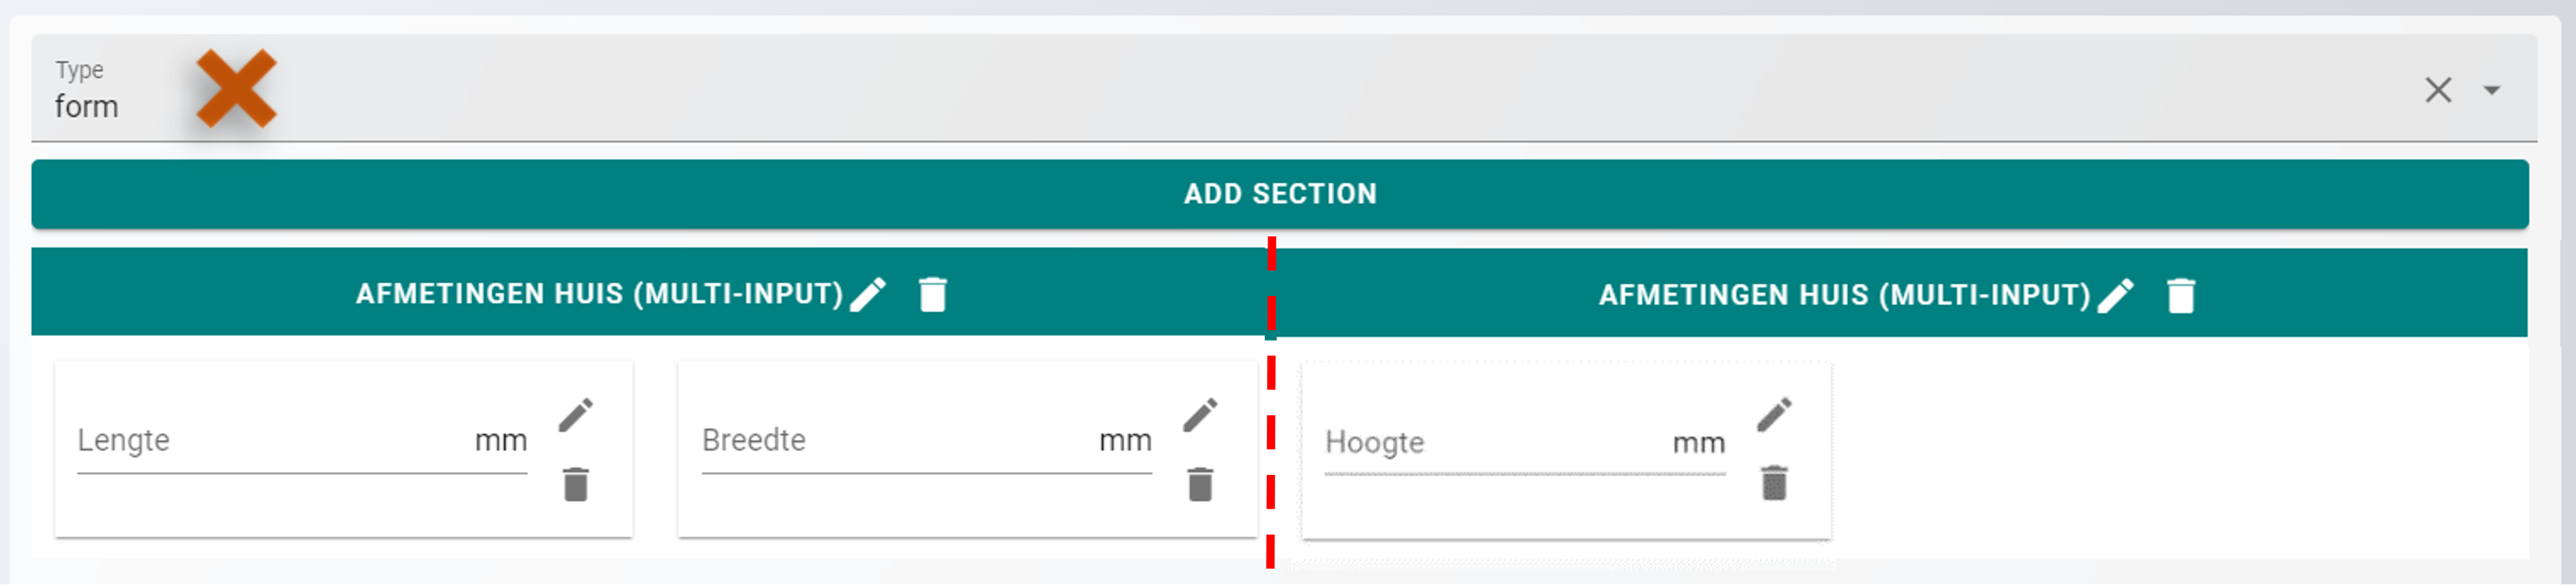Screen dimensions: 2576x585
Task: Click the ADD SECTION button
Action: 1280,194
